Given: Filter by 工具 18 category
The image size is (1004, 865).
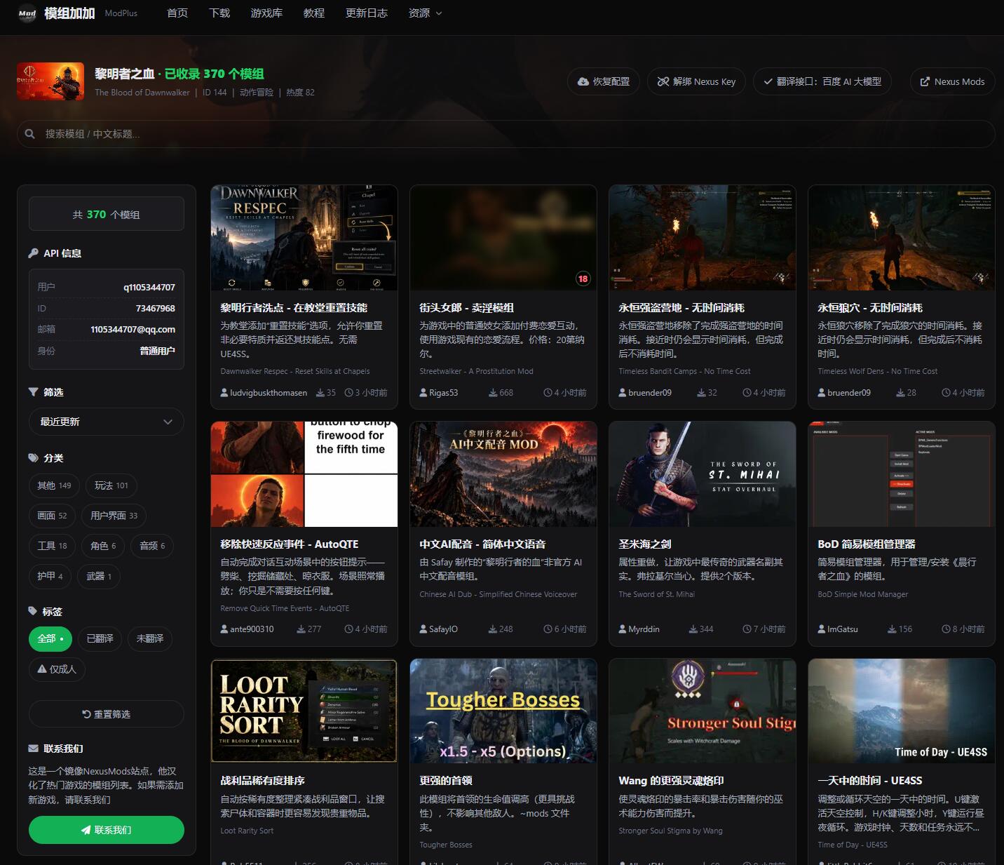Looking at the screenshot, I should click(x=52, y=546).
